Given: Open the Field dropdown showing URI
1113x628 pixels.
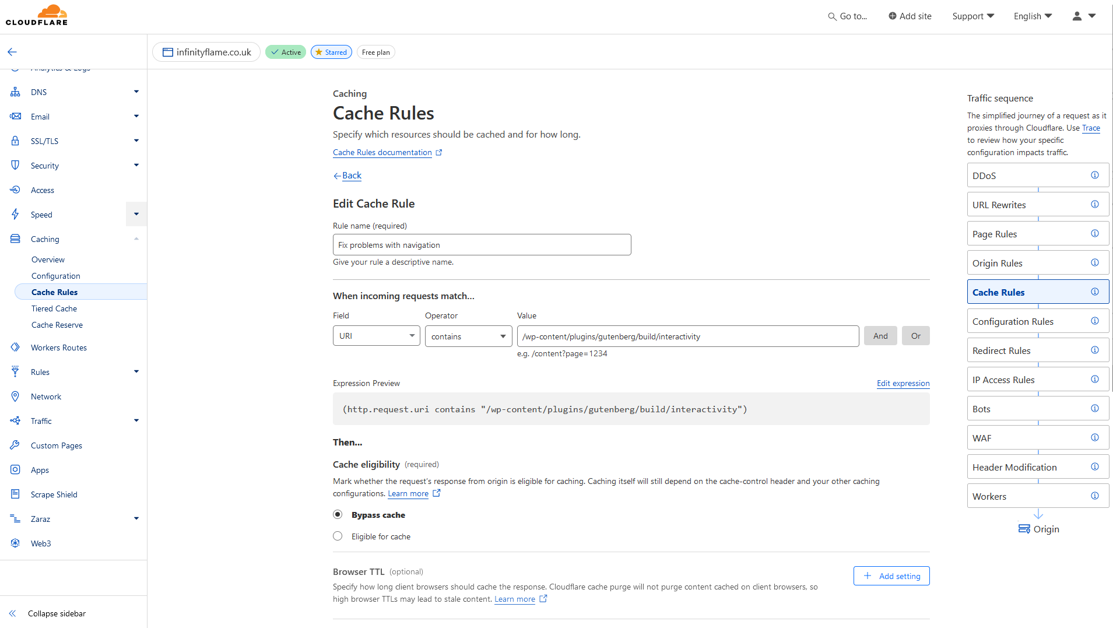Looking at the screenshot, I should pos(376,336).
